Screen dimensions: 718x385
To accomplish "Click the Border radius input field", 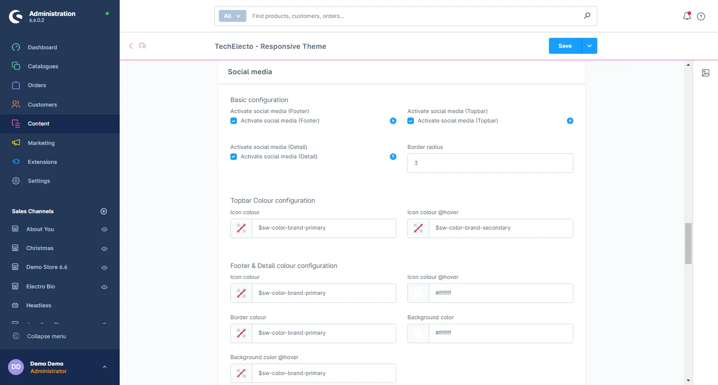I will click(x=490, y=163).
